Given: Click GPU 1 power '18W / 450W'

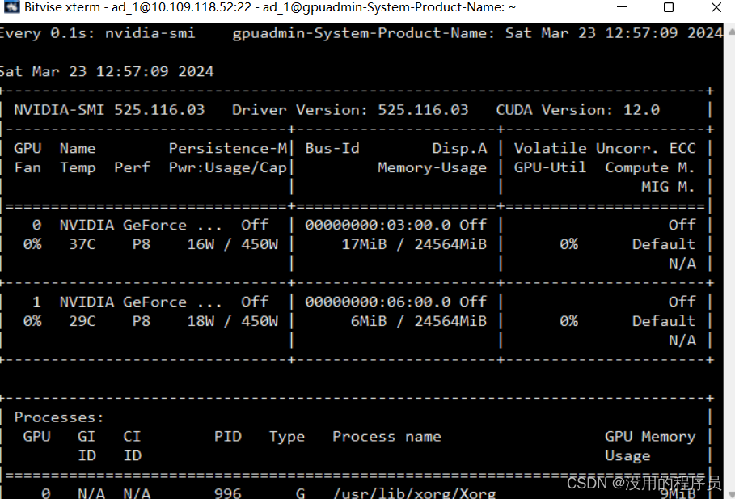Looking at the screenshot, I should point(233,321).
